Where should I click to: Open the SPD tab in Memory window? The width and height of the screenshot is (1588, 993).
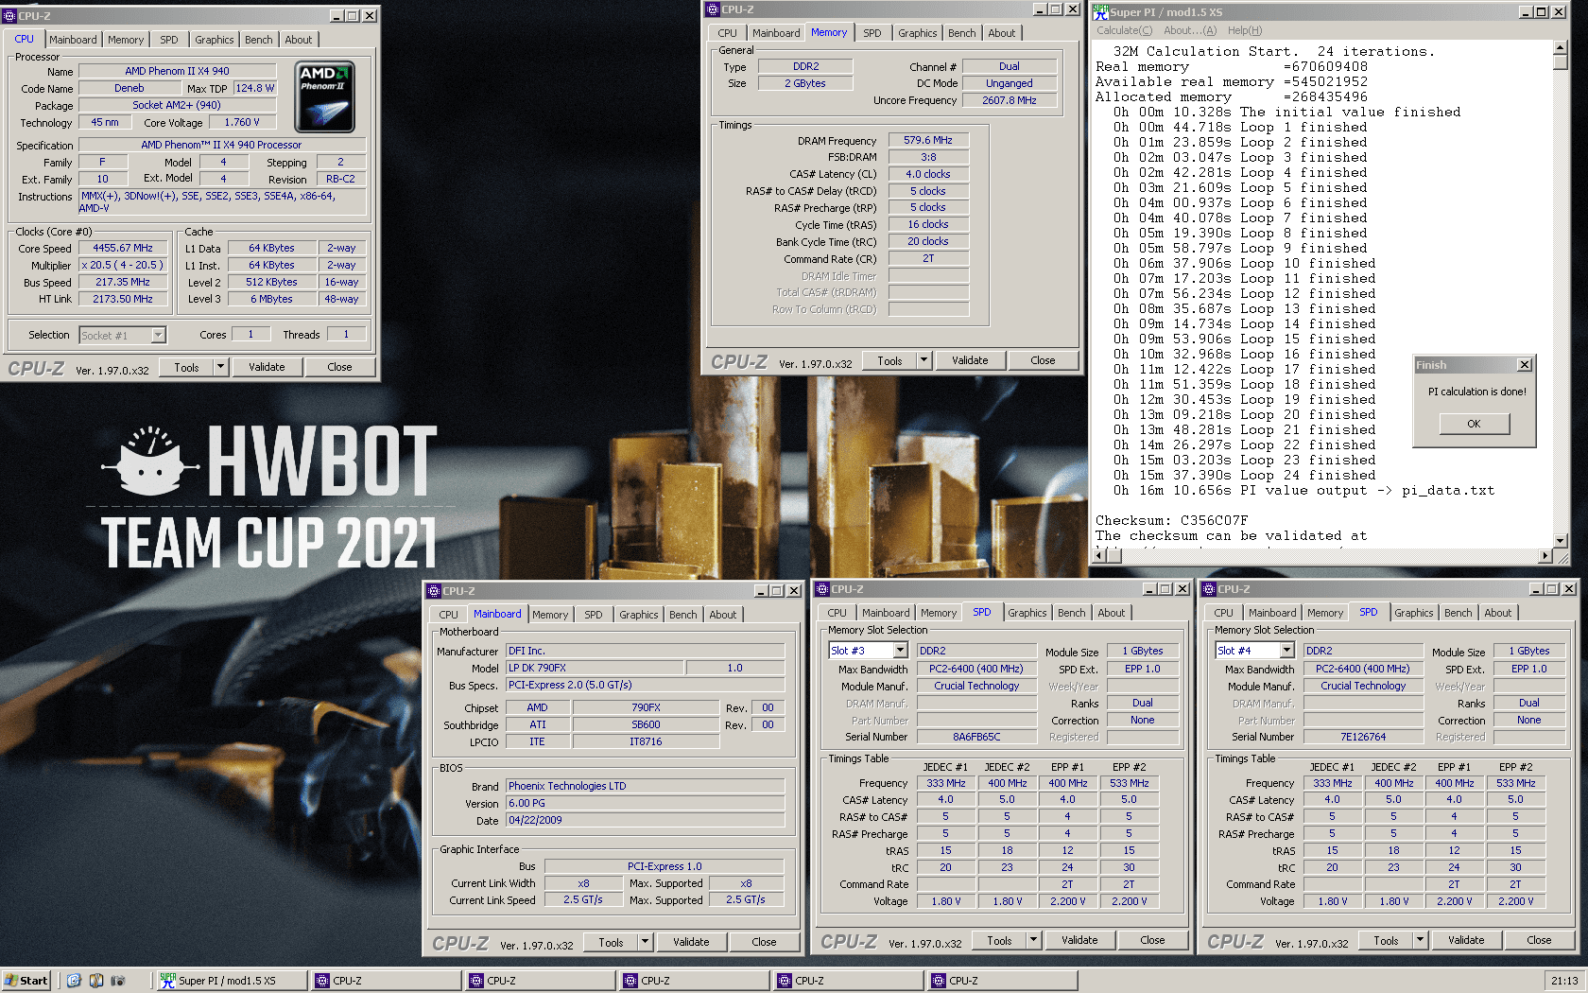coord(872,33)
